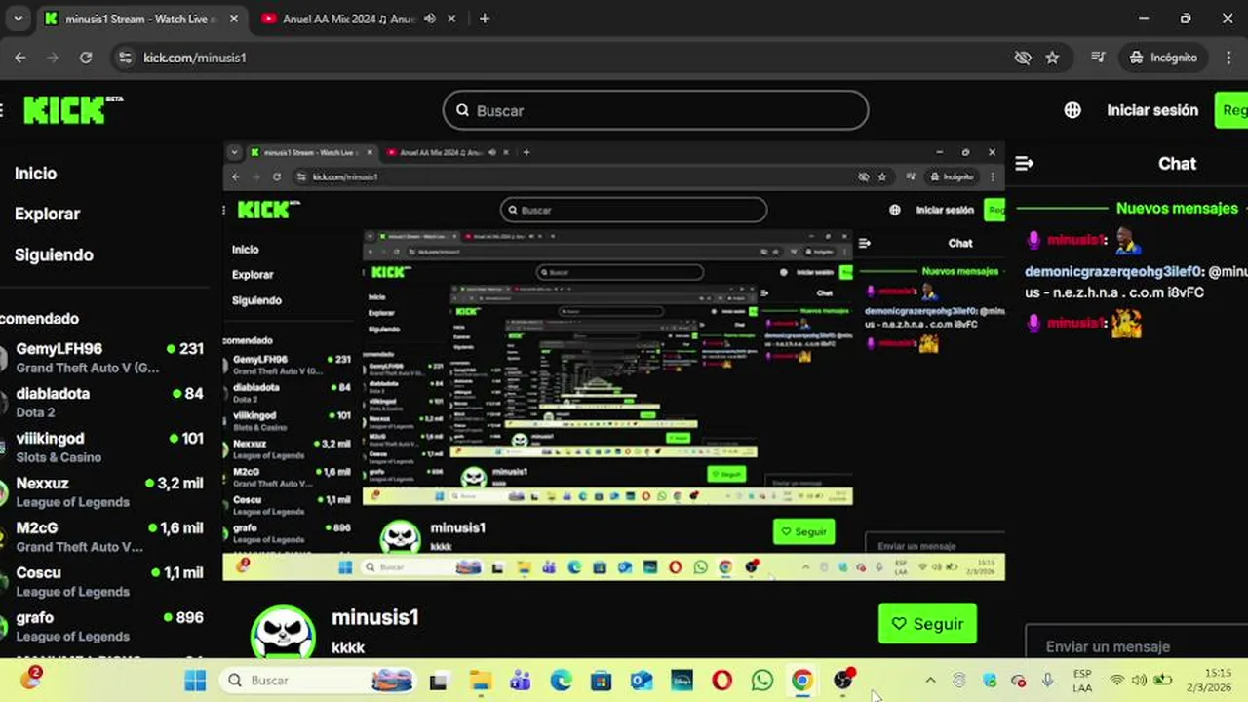The height and width of the screenshot is (702, 1248).
Task: Open OBS Studio from the taskbar
Action: click(843, 681)
